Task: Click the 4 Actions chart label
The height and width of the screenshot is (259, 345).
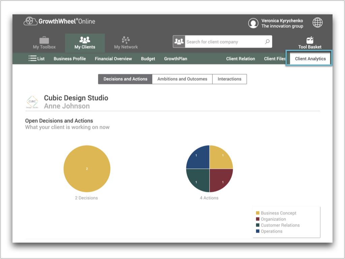Action: point(209,198)
